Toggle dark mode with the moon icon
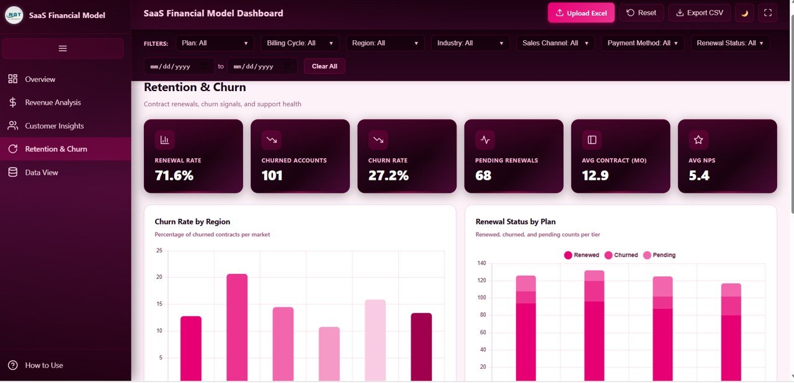 [744, 12]
